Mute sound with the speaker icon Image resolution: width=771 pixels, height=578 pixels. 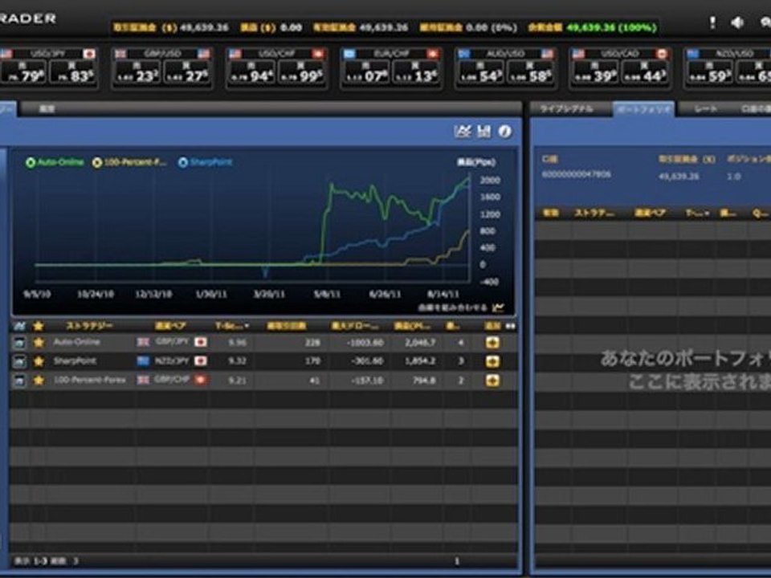[x=736, y=22]
